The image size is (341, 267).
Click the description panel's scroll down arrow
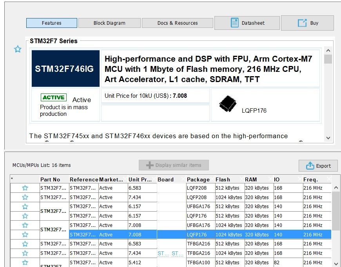[328, 138]
